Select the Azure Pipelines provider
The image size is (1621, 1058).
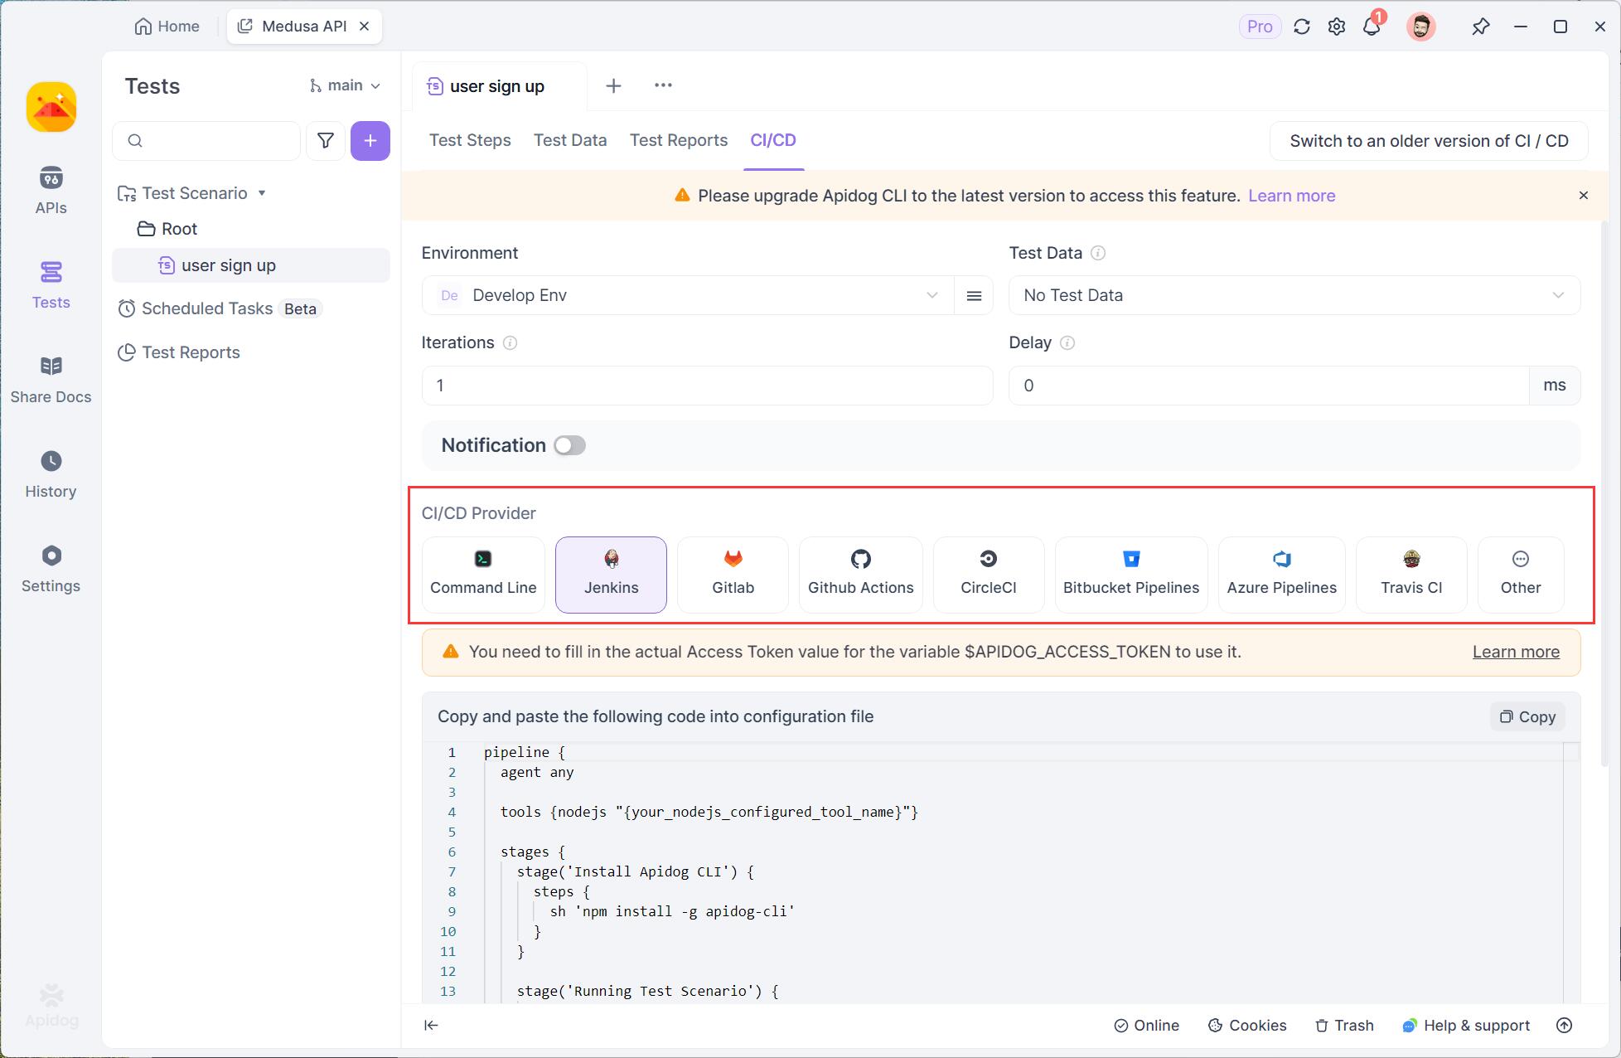point(1282,575)
